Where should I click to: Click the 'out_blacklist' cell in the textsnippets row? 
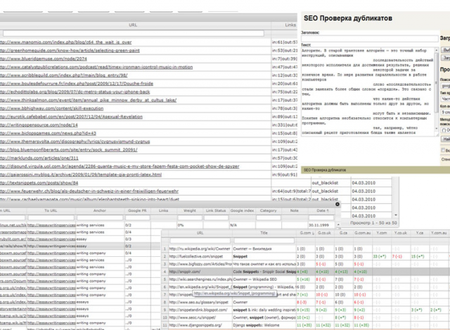(325, 183)
